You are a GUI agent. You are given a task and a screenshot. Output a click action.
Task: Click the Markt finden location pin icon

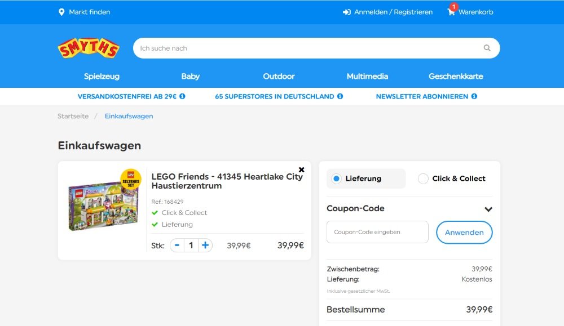coord(62,11)
